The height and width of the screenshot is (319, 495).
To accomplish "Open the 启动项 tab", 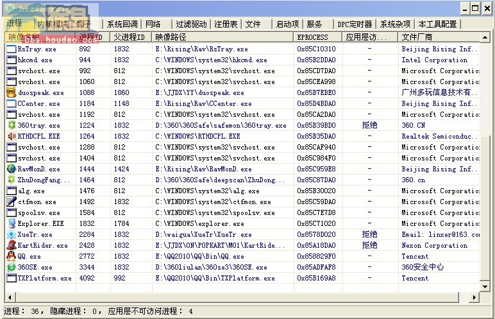I will [287, 24].
